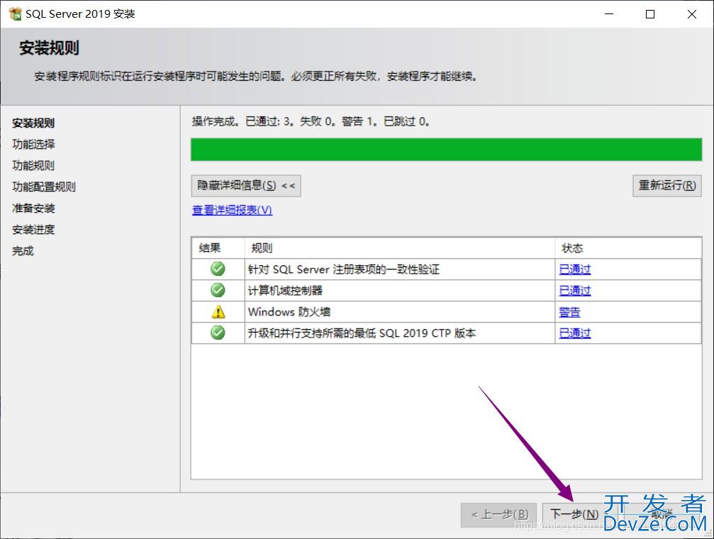Click the green check icon for registry consistency validation

218,269
